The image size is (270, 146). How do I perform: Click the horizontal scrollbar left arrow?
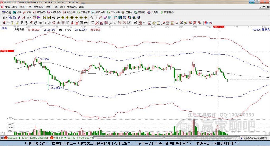click(x=95, y=138)
